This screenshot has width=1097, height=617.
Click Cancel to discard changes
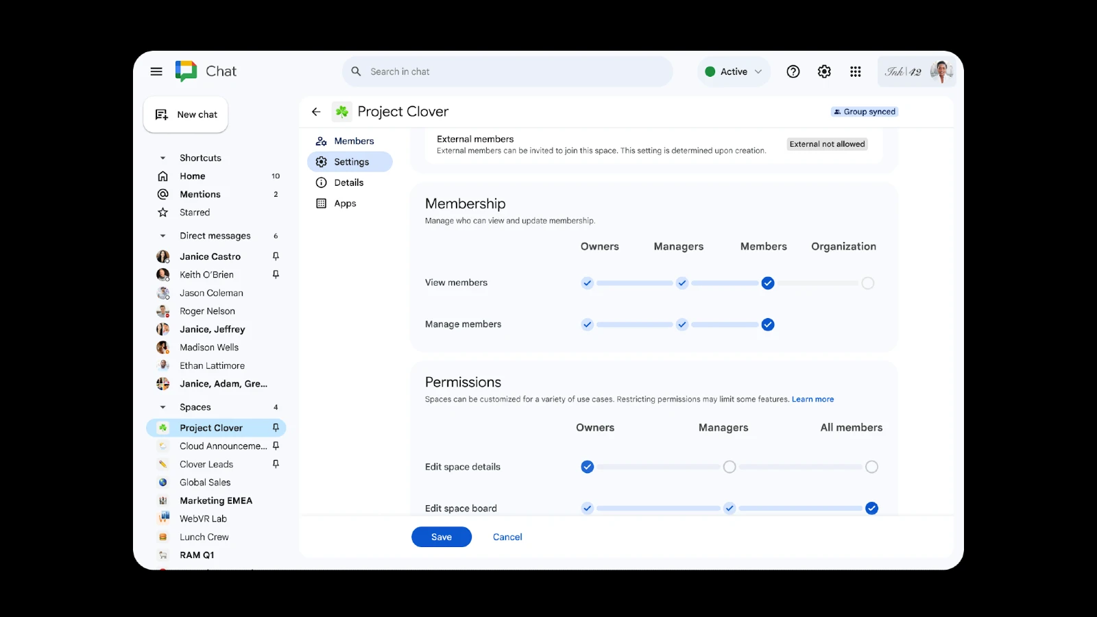[507, 537]
